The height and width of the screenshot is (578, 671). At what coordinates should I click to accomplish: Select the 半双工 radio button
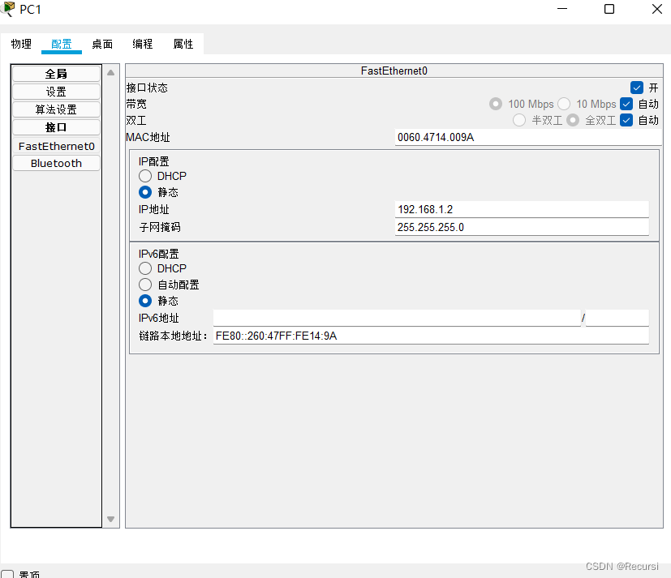pyautogui.click(x=519, y=120)
